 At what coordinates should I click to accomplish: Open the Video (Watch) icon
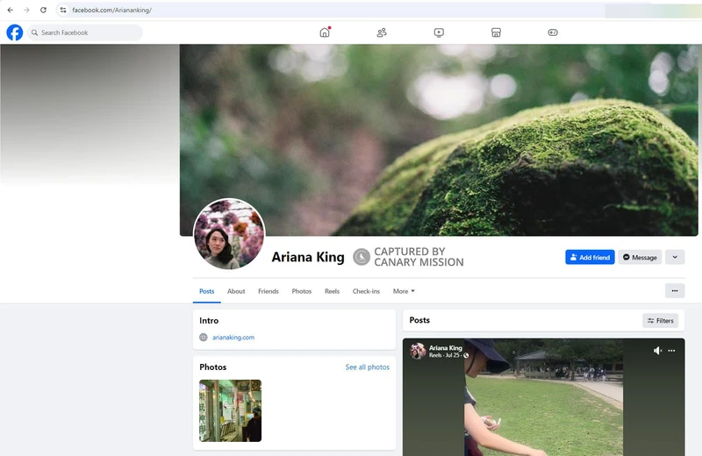pyautogui.click(x=439, y=32)
